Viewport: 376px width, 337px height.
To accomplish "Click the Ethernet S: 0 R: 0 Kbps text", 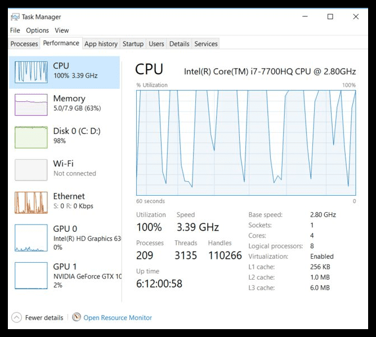I will tap(73, 206).
